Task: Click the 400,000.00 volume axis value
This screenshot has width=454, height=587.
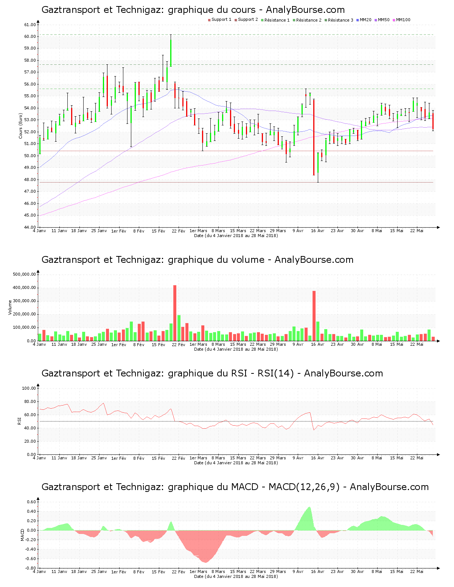Action: click(x=24, y=288)
